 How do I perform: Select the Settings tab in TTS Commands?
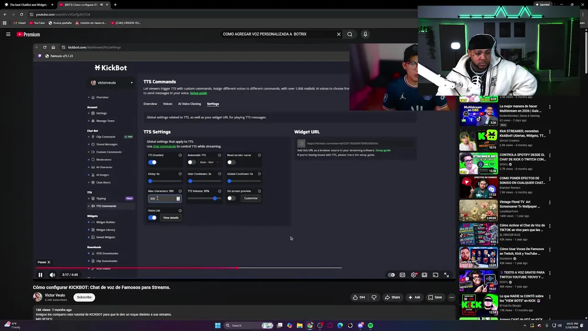pyautogui.click(x=213, y=104)
